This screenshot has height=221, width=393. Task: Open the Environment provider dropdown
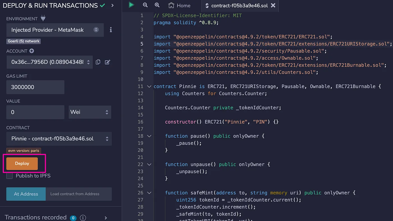[x=55, y=30]
